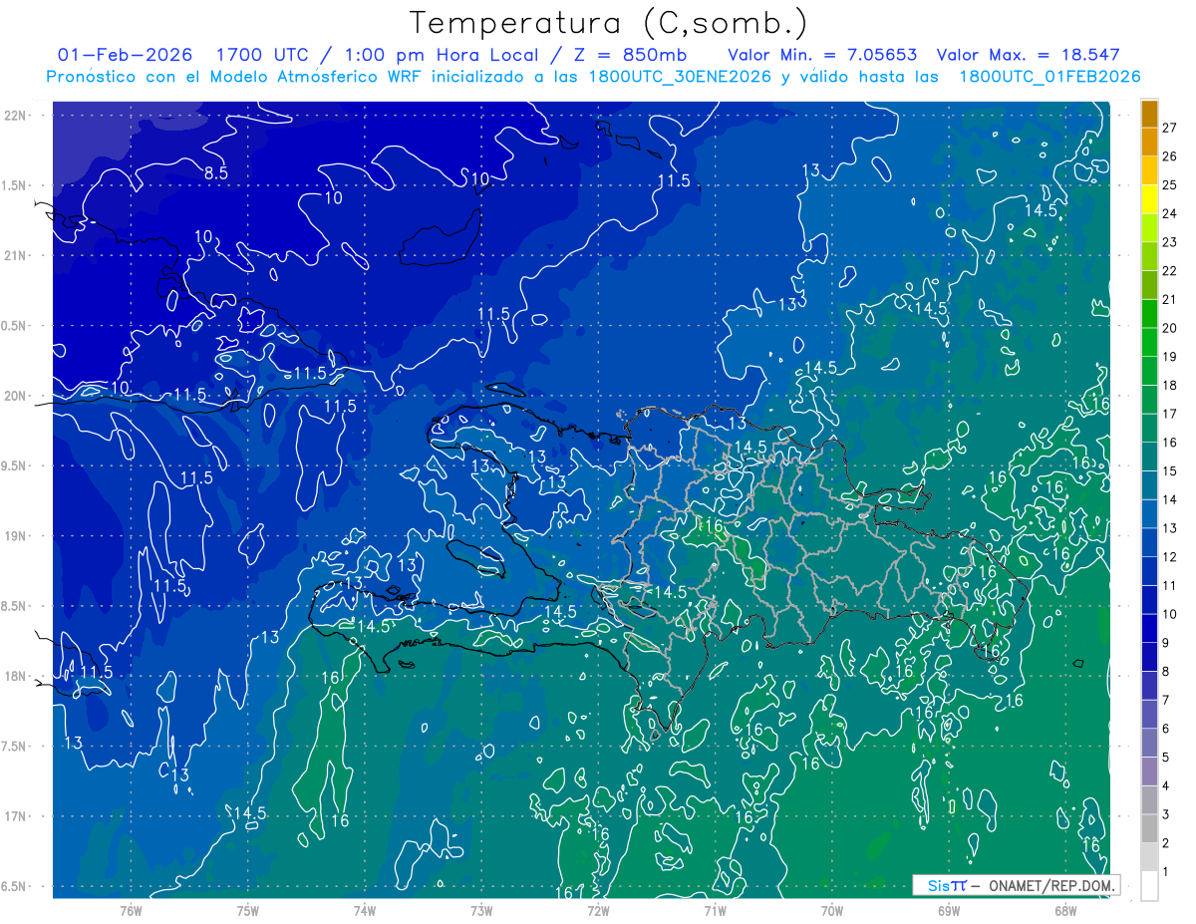The width and height of the screenshot is (1196, 924).
Task: Click the blue legend swatch labeled 12
Action: pyautogui.click(x=1149, y=543)
